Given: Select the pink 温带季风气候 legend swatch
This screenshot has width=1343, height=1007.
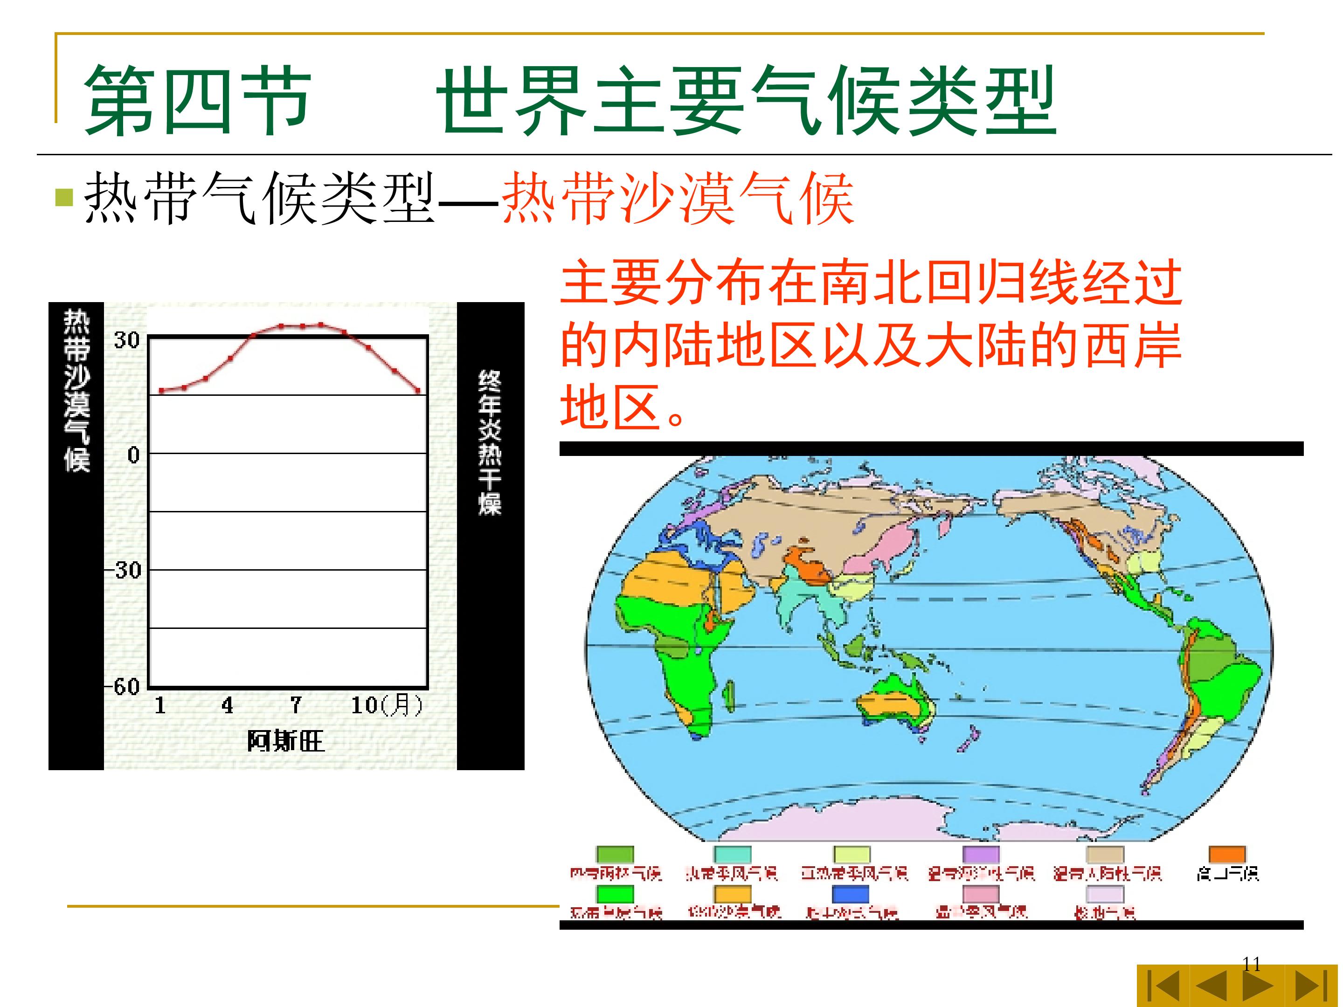Looking at the screenshot, I should pos(981,894).
